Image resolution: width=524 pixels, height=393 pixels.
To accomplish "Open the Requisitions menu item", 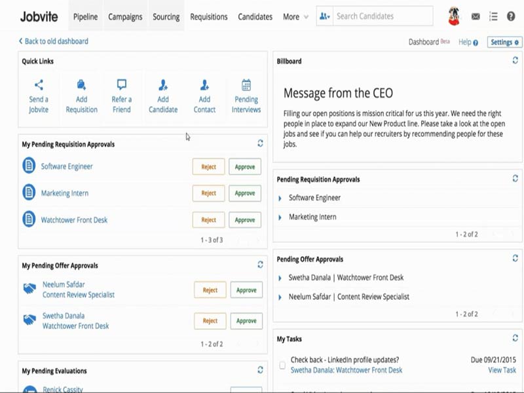I will point(209,16).
